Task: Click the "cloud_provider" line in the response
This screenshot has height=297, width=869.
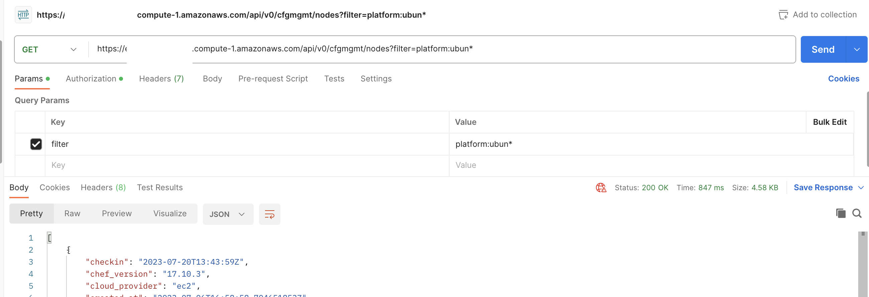Action: pyautogui.click(x=143, y=286)
